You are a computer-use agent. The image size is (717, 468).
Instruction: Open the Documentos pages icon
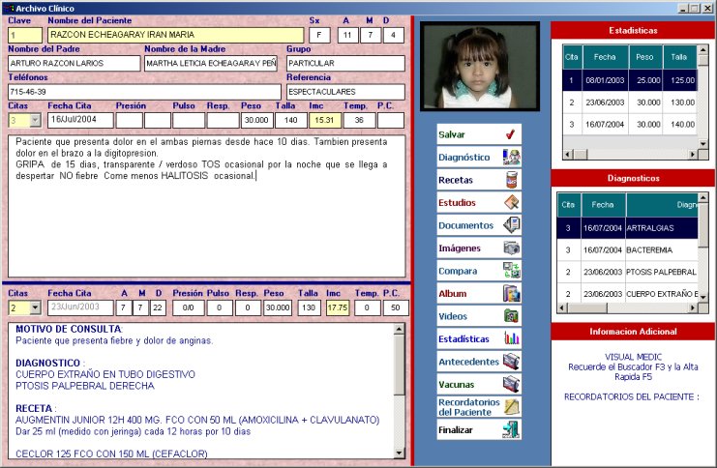coord(511,225)
